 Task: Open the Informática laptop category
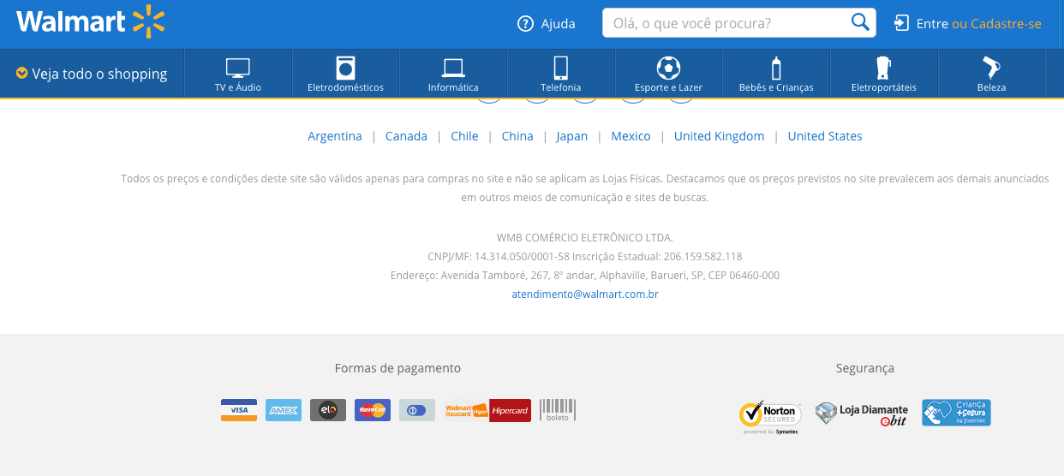click(x=453, y=74)
